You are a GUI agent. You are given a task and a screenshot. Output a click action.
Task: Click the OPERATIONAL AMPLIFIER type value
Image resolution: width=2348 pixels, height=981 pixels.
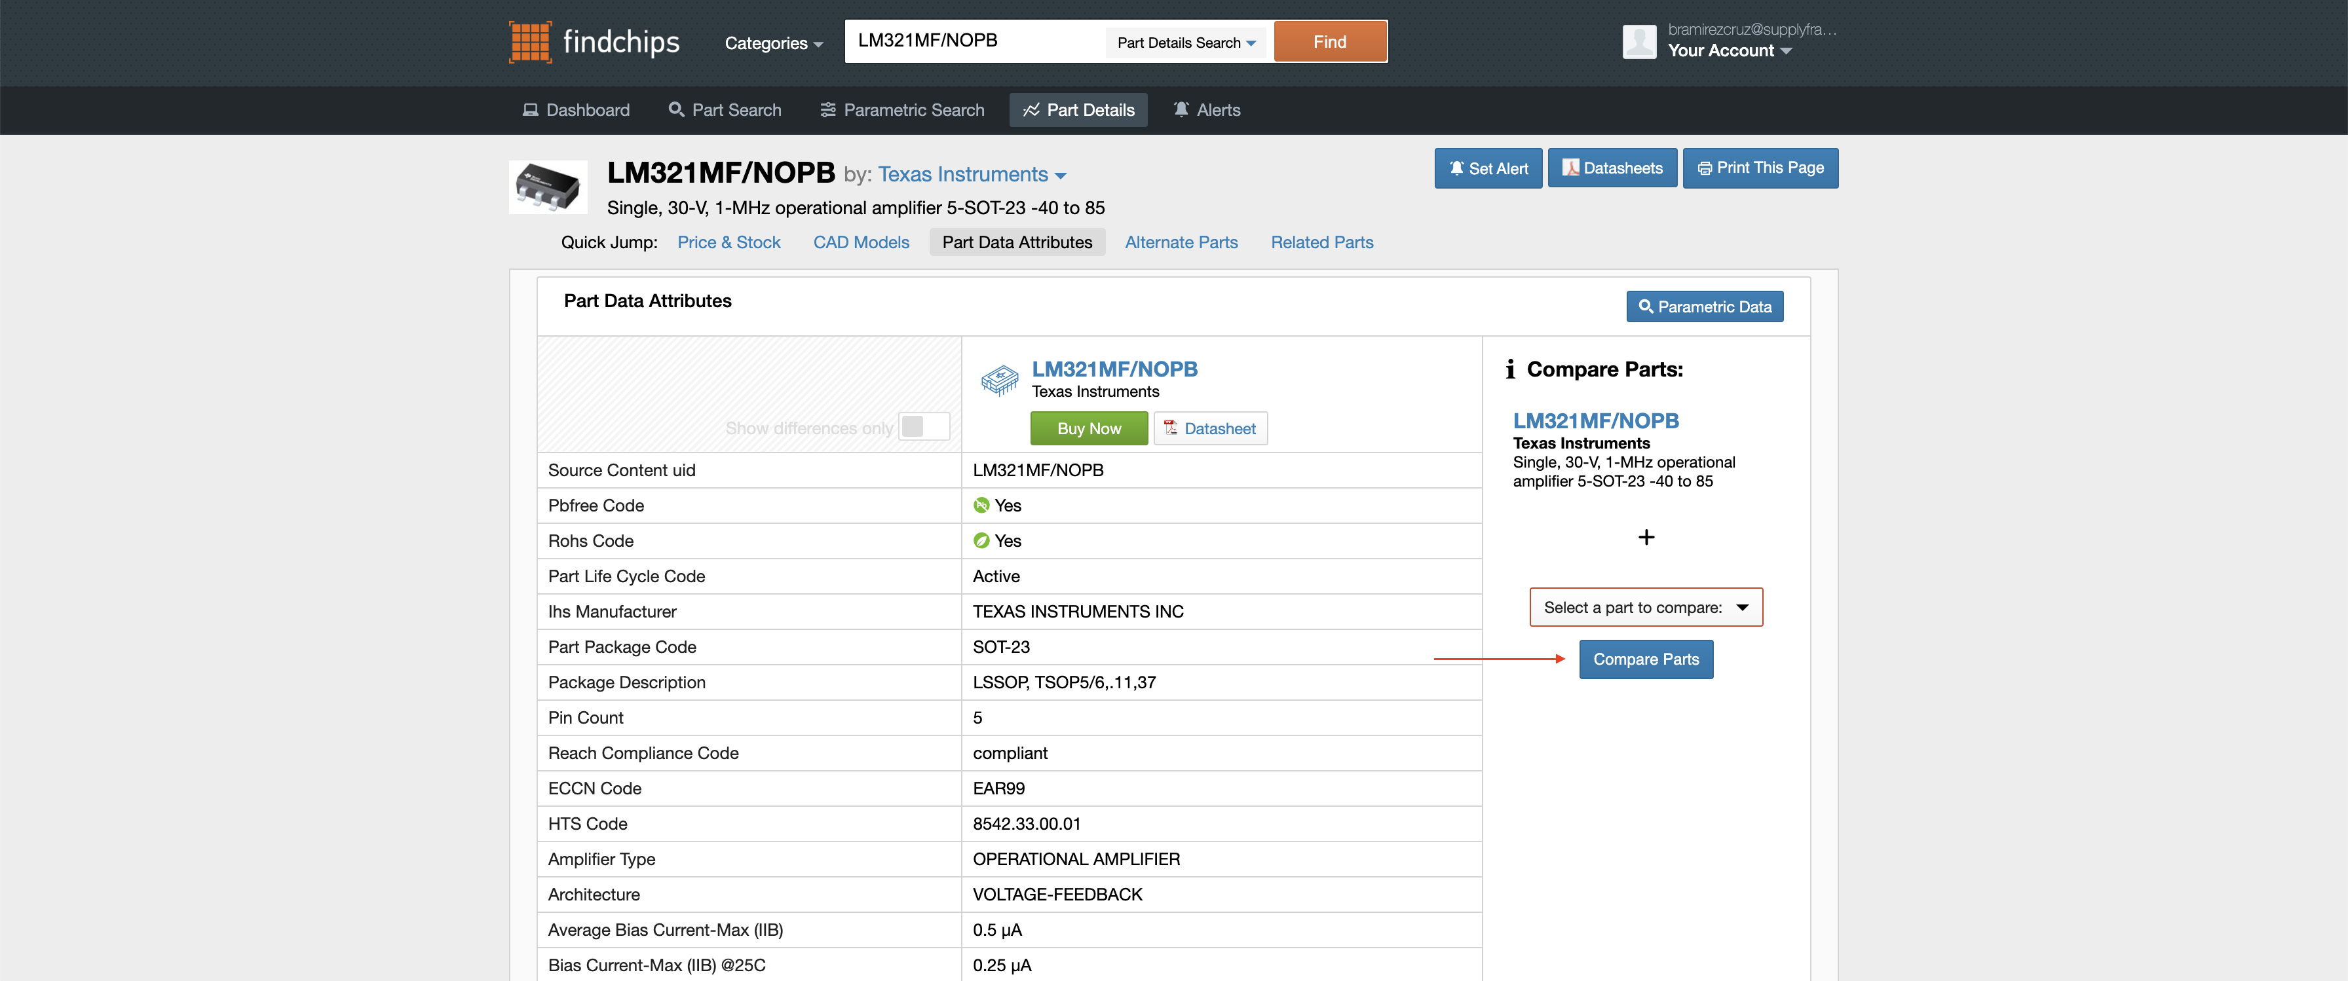1076,860
